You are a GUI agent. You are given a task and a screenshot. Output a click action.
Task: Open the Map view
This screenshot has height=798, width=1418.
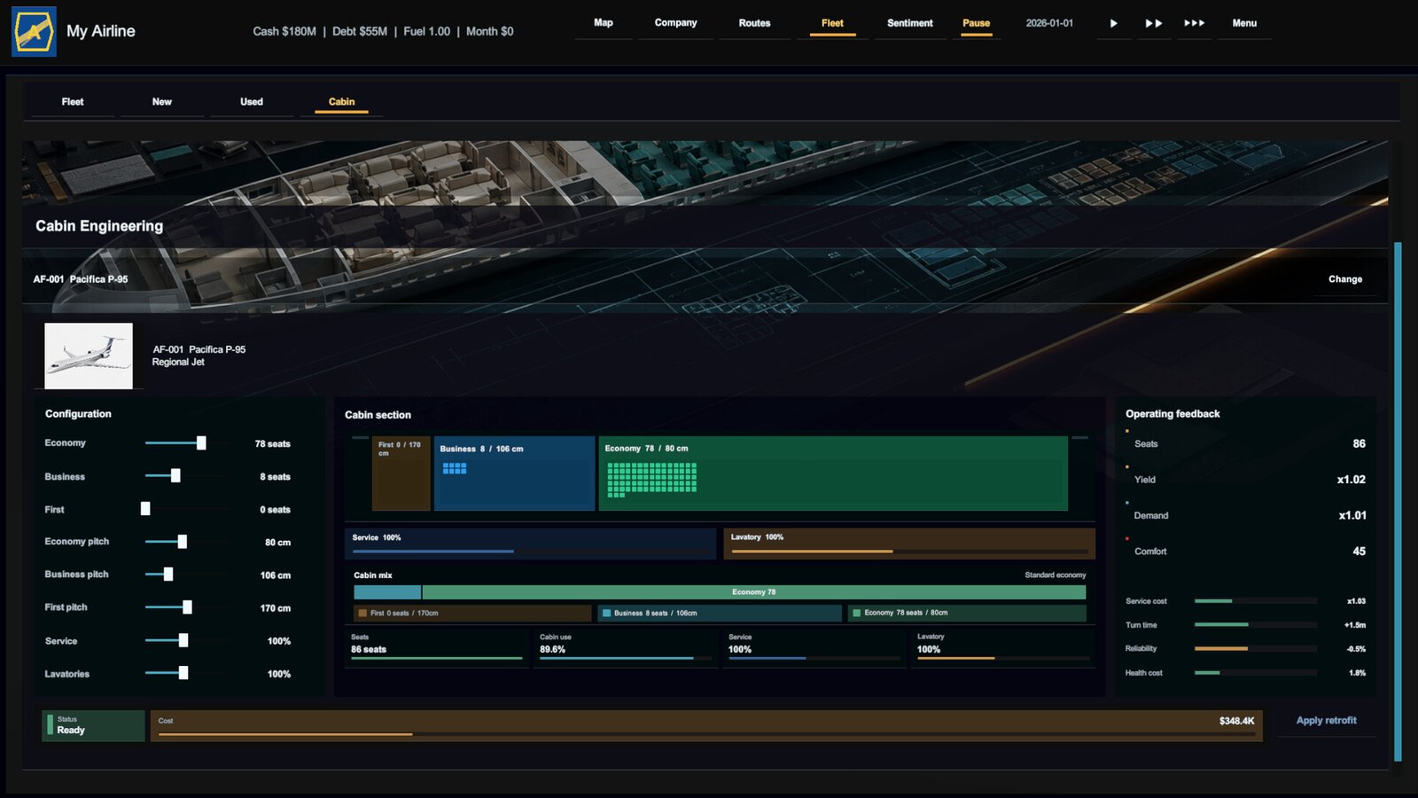coord(604,23)
